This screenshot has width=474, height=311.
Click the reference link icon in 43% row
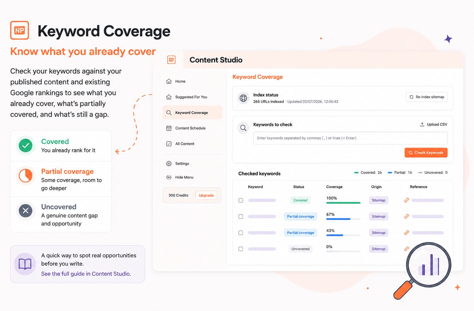[x=407, y=233]
